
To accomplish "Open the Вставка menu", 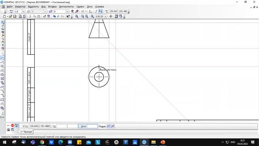I will click(x=52, y=6).
